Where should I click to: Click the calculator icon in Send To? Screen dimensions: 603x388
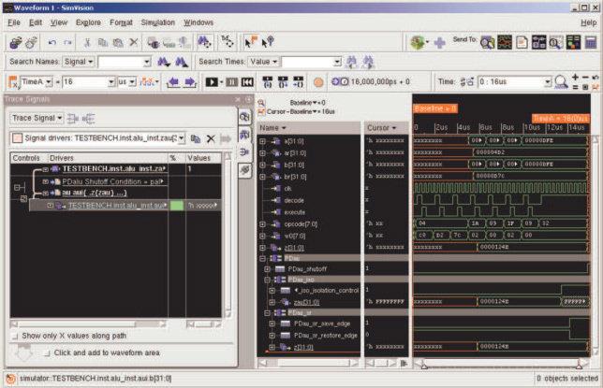click(x=591, y=42)
